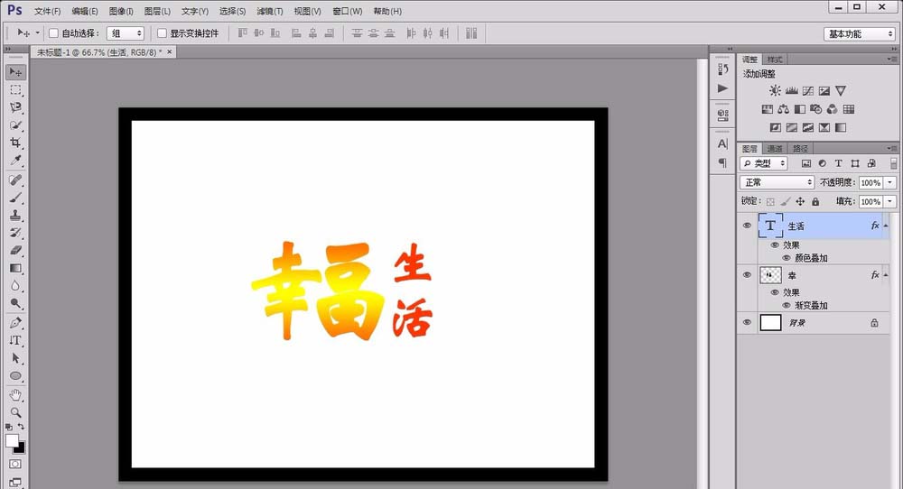Viewport: 903px width, 489px height.
Task: Select the Eraser tool
Action: point(15,251)
